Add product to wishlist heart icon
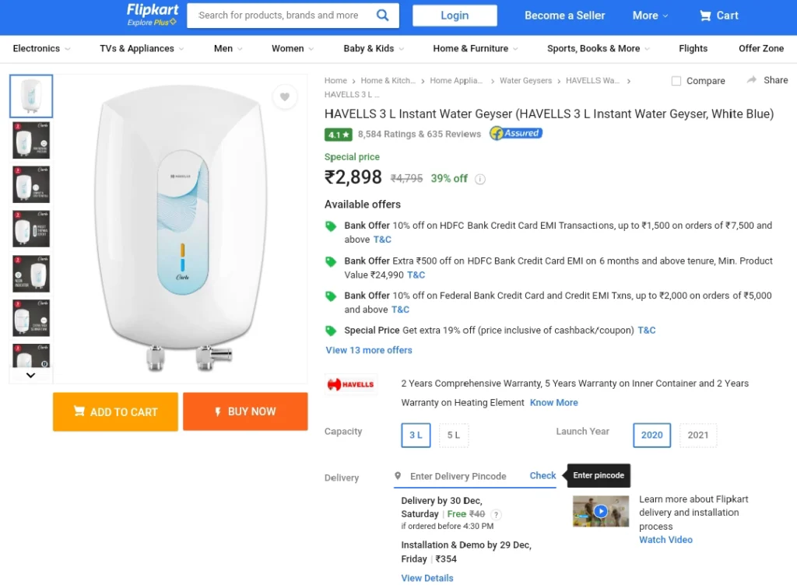 (285, 97)
